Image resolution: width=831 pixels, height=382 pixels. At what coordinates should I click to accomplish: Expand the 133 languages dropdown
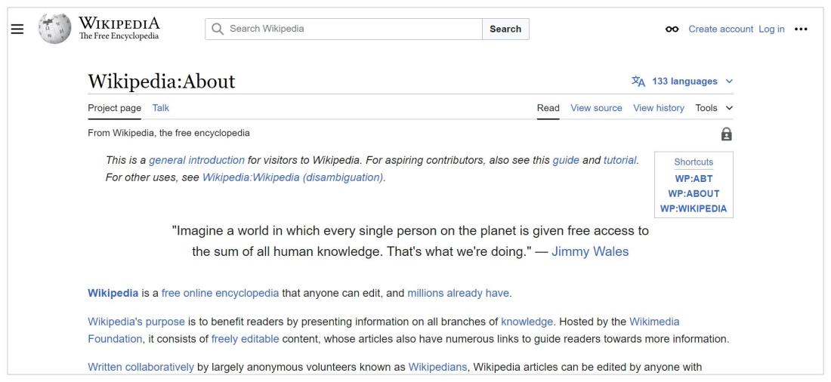[682, 82]
